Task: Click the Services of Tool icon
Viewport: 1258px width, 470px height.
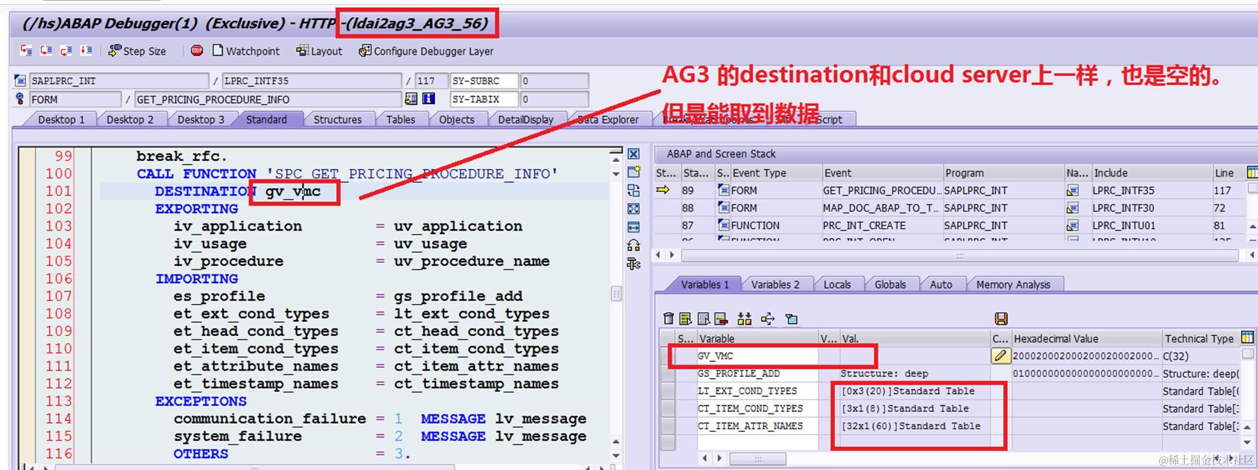Action: tap(634, 263)
